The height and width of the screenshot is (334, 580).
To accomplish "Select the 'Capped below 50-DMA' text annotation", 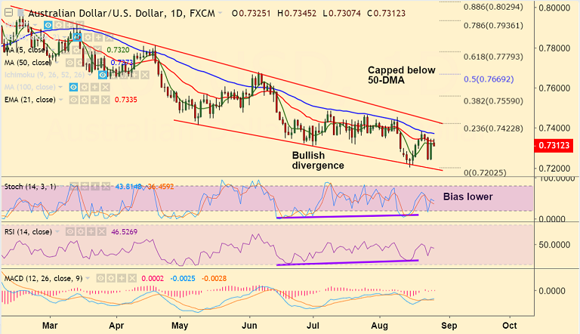I will click(401, 75).
